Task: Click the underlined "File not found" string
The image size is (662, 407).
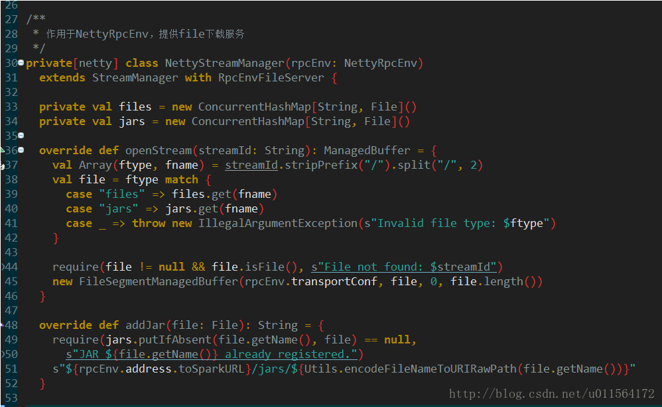Action: click(x=403, y=267)
